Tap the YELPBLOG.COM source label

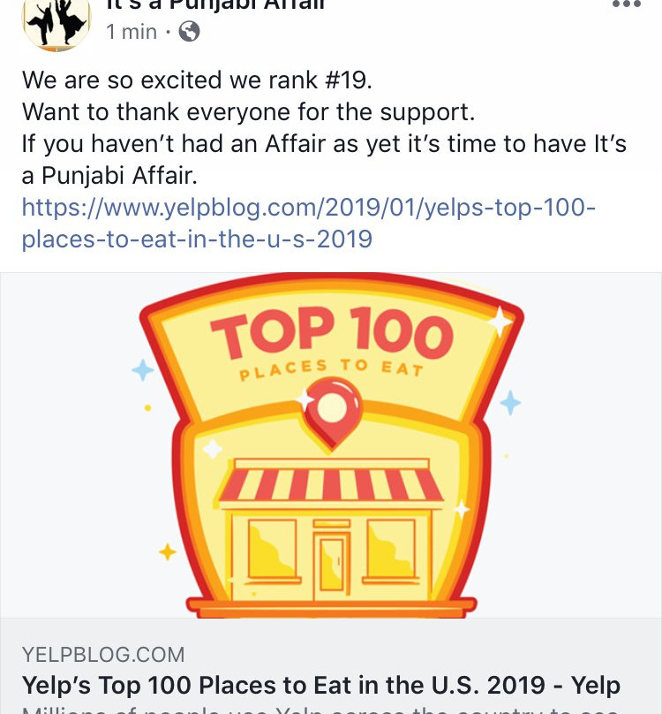(x=103, y=655)
